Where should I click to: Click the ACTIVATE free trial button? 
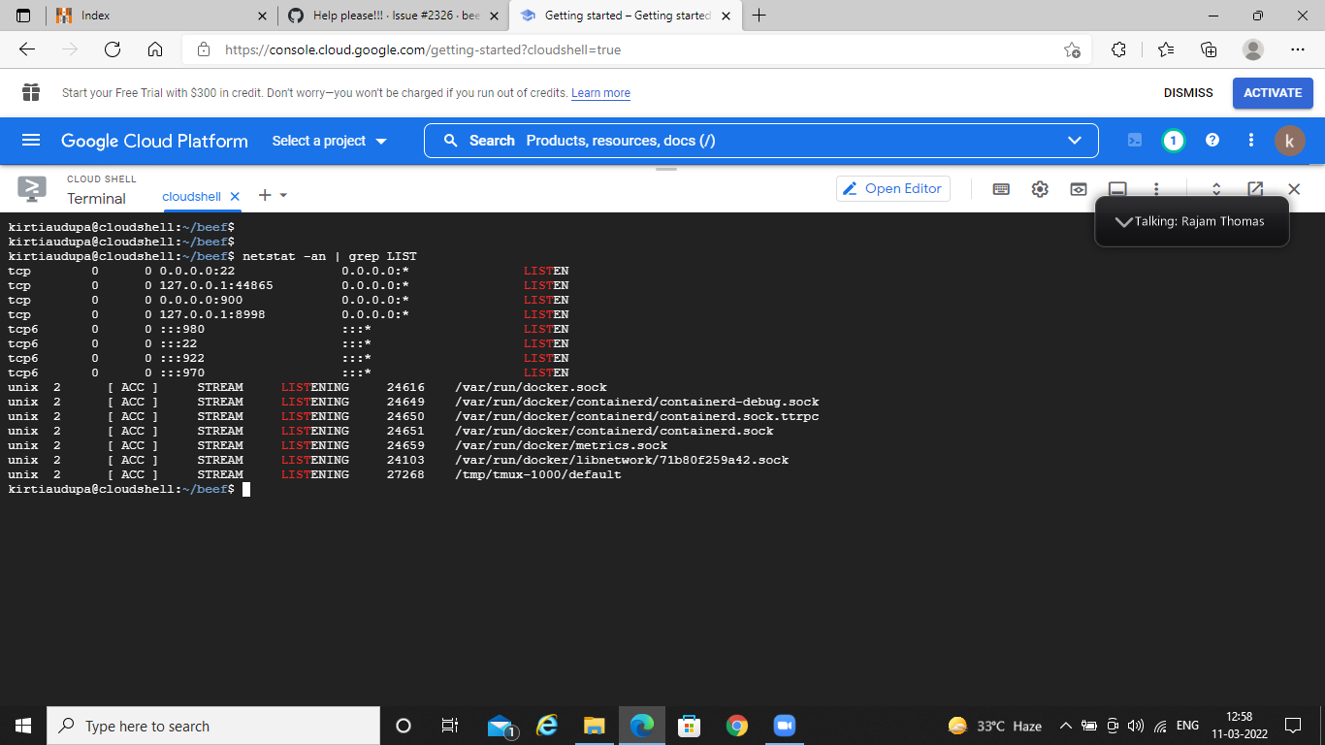[1273, 92]
